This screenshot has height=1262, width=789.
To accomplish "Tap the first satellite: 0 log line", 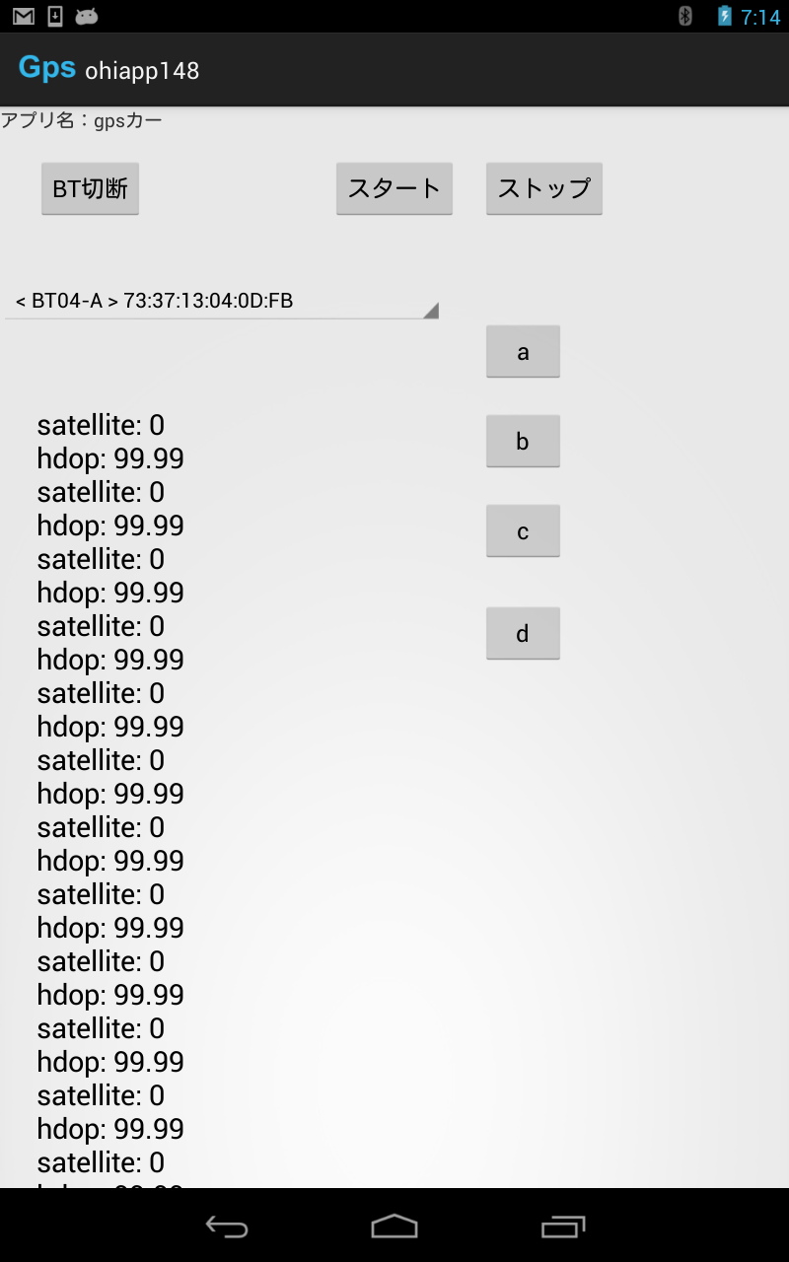I will tap(100, 424).
